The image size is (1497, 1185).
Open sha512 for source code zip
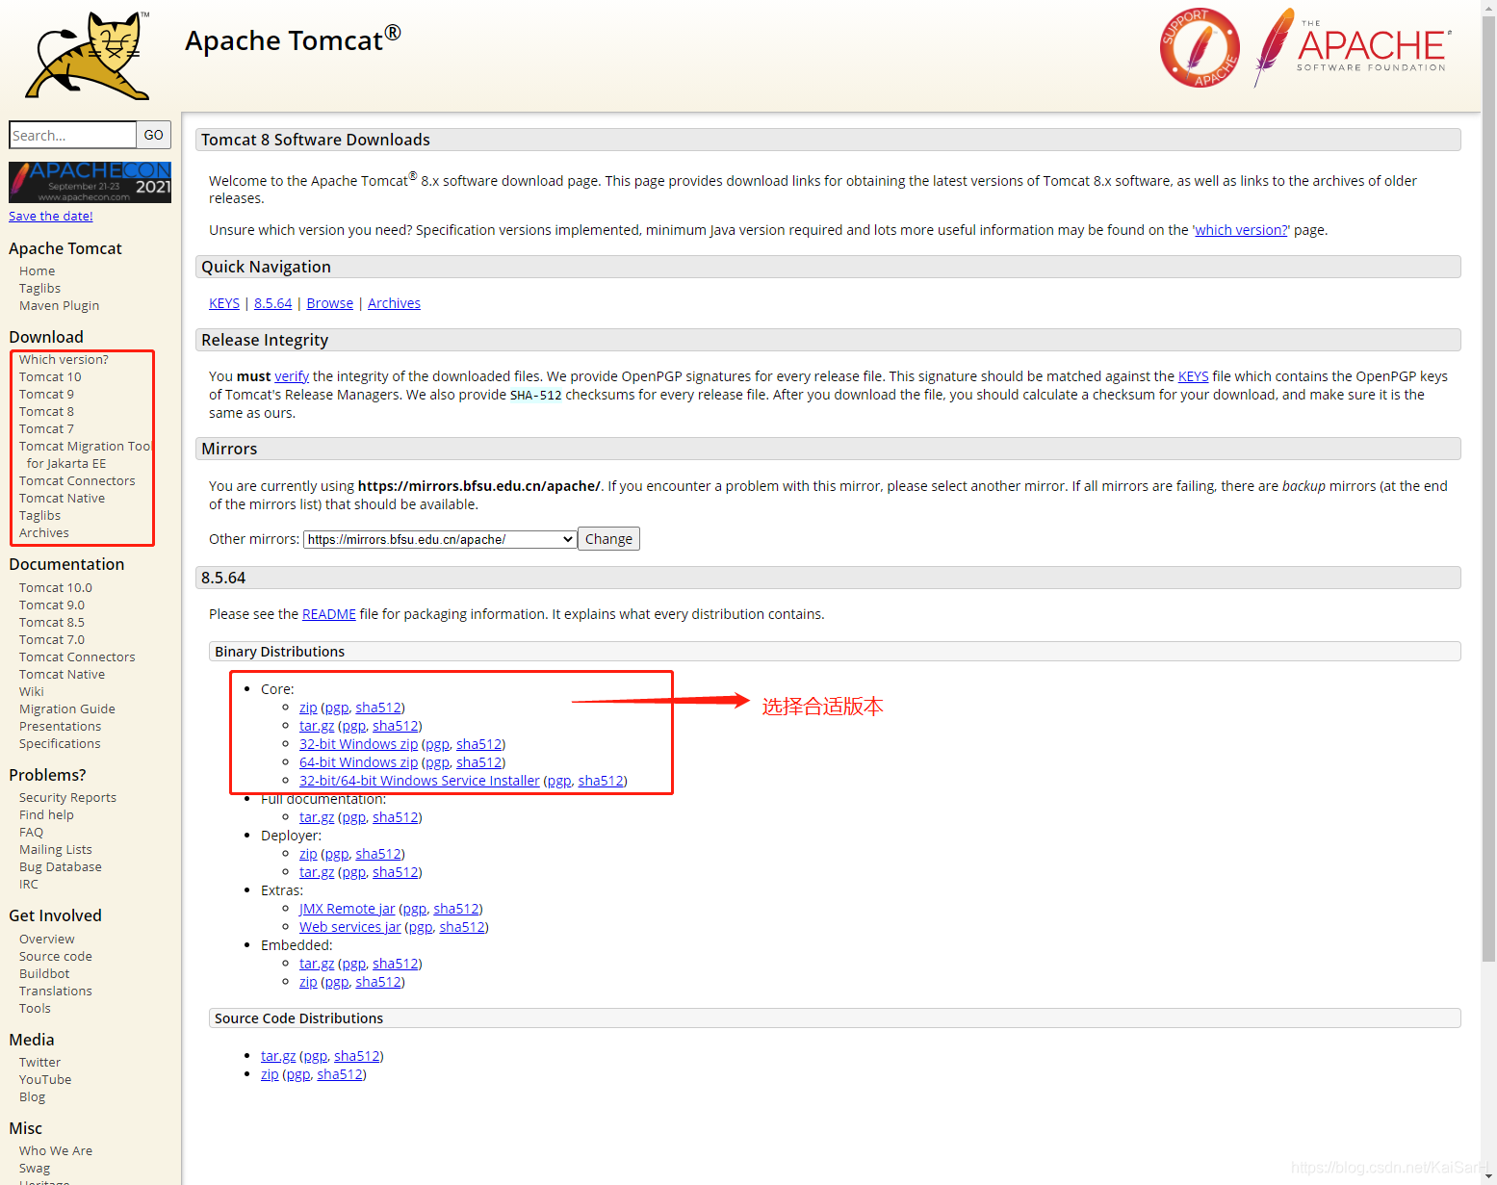pyautogui.click(x=340, y=1074)
